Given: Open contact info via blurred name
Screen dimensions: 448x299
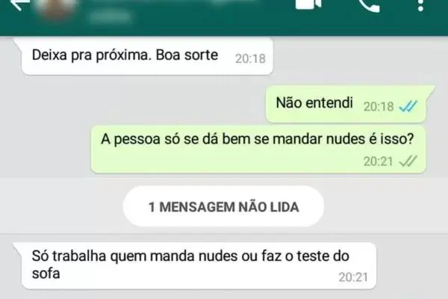Looking at the screenshot, I should (x=172, y=2).
